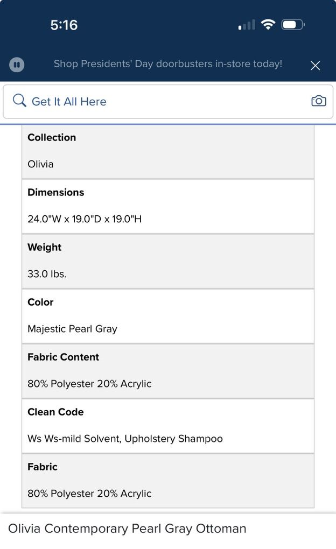Tap the magnifying glass search icon
The width and height of the screenshot is (336, 549).
(19, 101)
